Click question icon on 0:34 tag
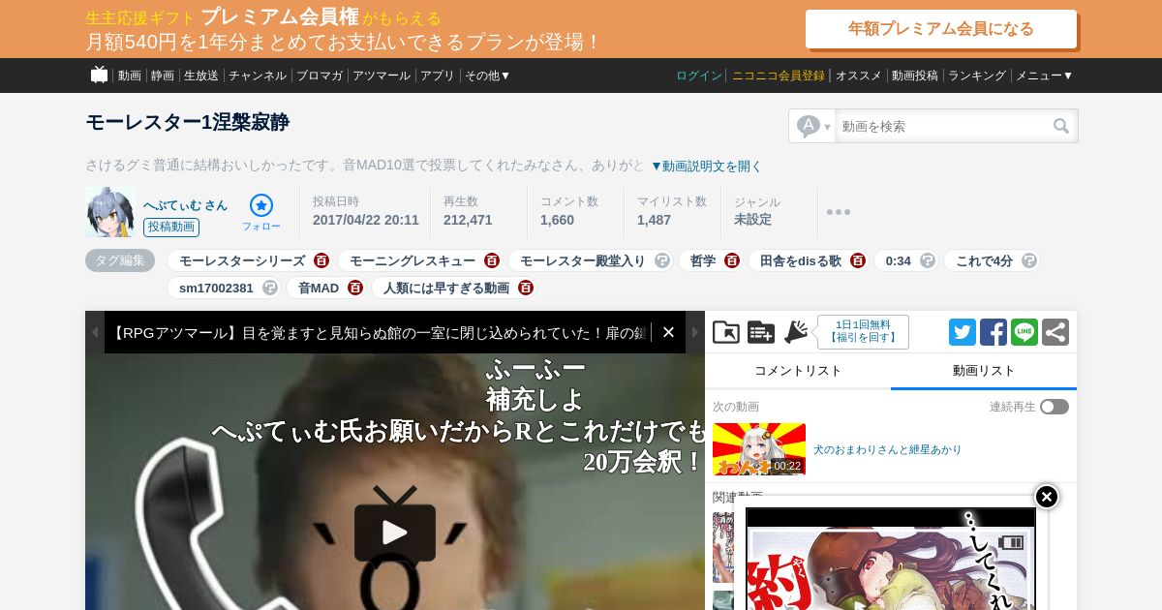Viewport: 1162px width, 610px height. (928, 260)
